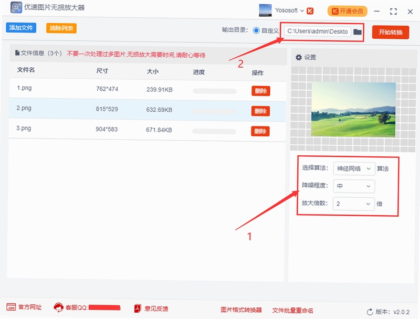Click the 意见反馈 feedback icon
420x319 pixels.
click(x=138, y=309)
